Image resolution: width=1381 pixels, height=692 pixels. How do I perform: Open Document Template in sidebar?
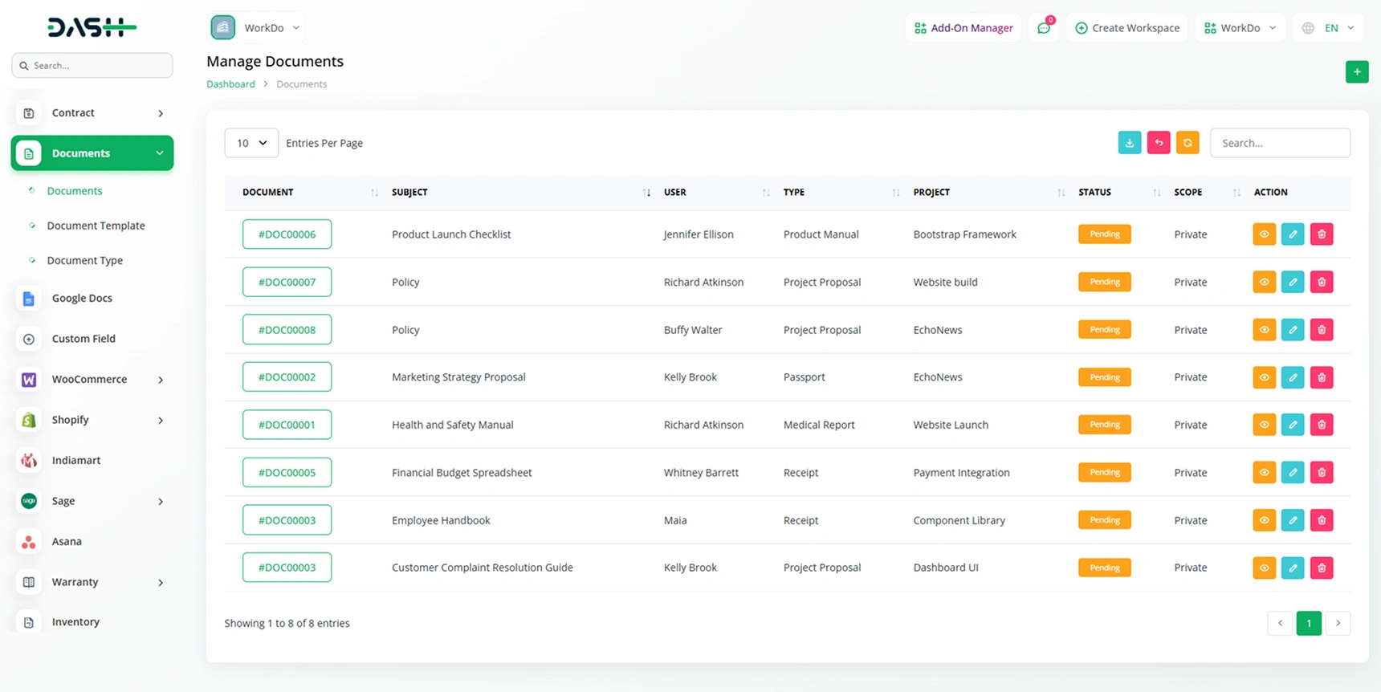tap(96, 226)
